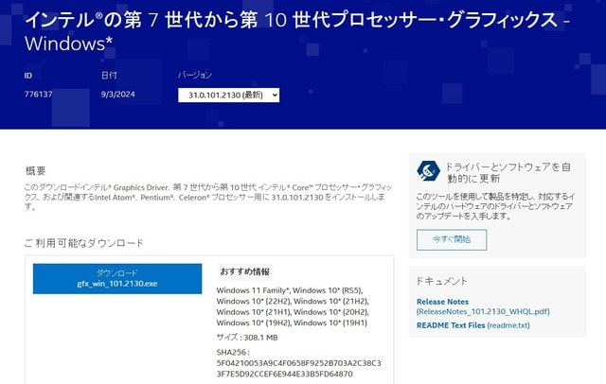This screenshot has height=384, width=606.
Task: Click the 日付 label
Action: click(x=109, y=75)
